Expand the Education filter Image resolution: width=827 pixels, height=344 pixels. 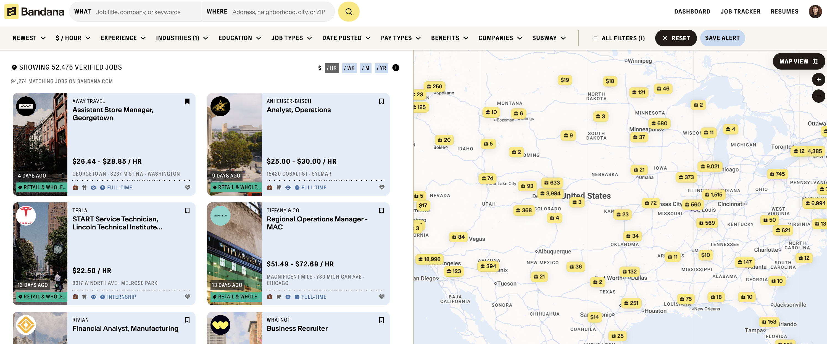point(240,38)
